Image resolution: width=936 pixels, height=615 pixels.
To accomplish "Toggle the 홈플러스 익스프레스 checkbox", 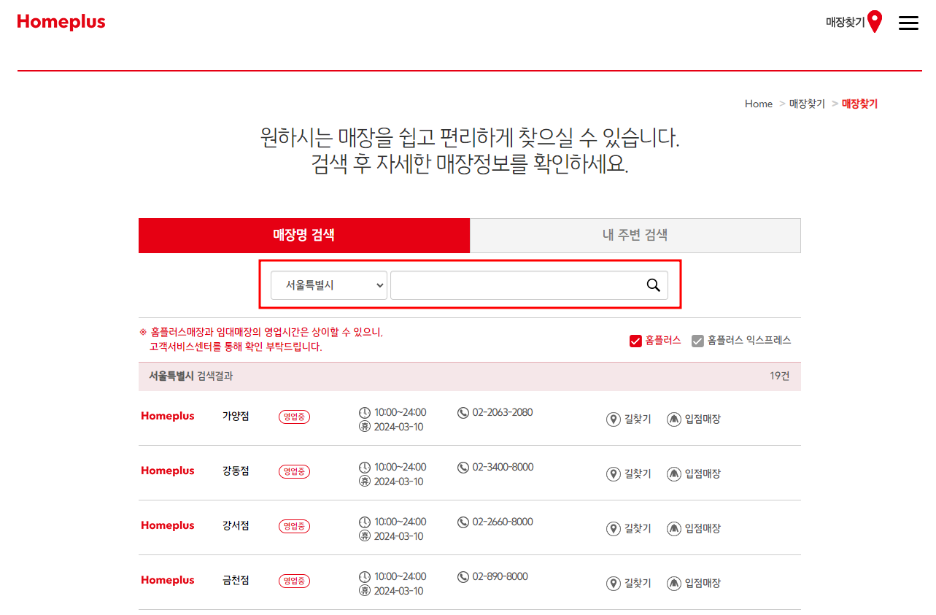I will (x=697, y=341).
